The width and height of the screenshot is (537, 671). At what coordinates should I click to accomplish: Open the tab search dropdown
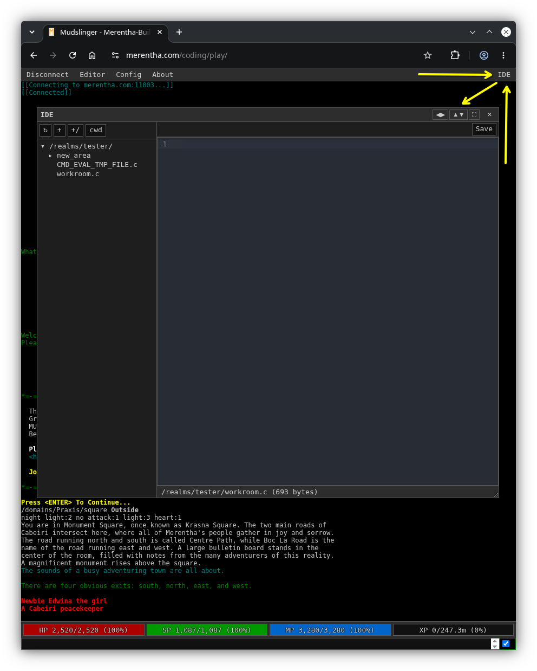click(x=32, y=32)
